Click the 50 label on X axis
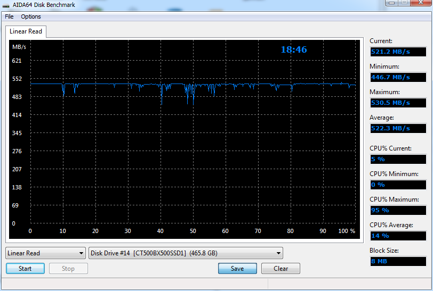 (x=193, y=231)
